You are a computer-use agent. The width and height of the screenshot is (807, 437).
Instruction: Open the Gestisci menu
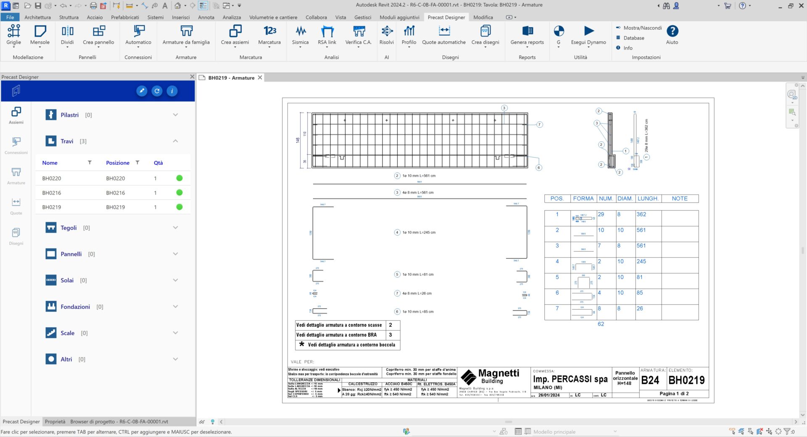pyautogui.click(x=362, y=17)
